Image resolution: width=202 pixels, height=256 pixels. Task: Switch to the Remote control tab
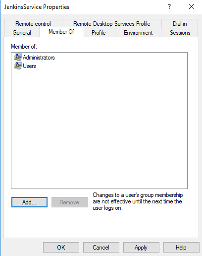click(33, 24)
